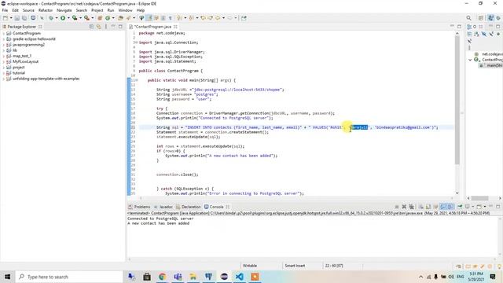The image size is (503, 283).
Task: Toggle Scroll Lock in Console toolbar
Action: coord(428,207)
